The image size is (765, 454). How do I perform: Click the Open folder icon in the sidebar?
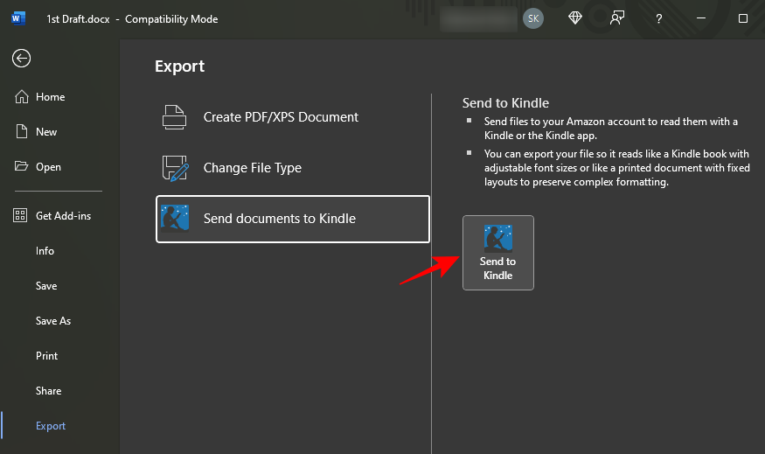pos(22,166)
